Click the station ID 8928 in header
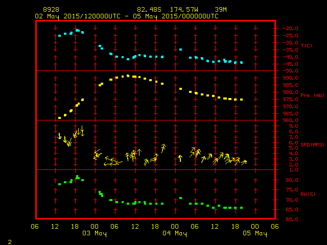Screen dimensions: 327x245 click(52, 10)
